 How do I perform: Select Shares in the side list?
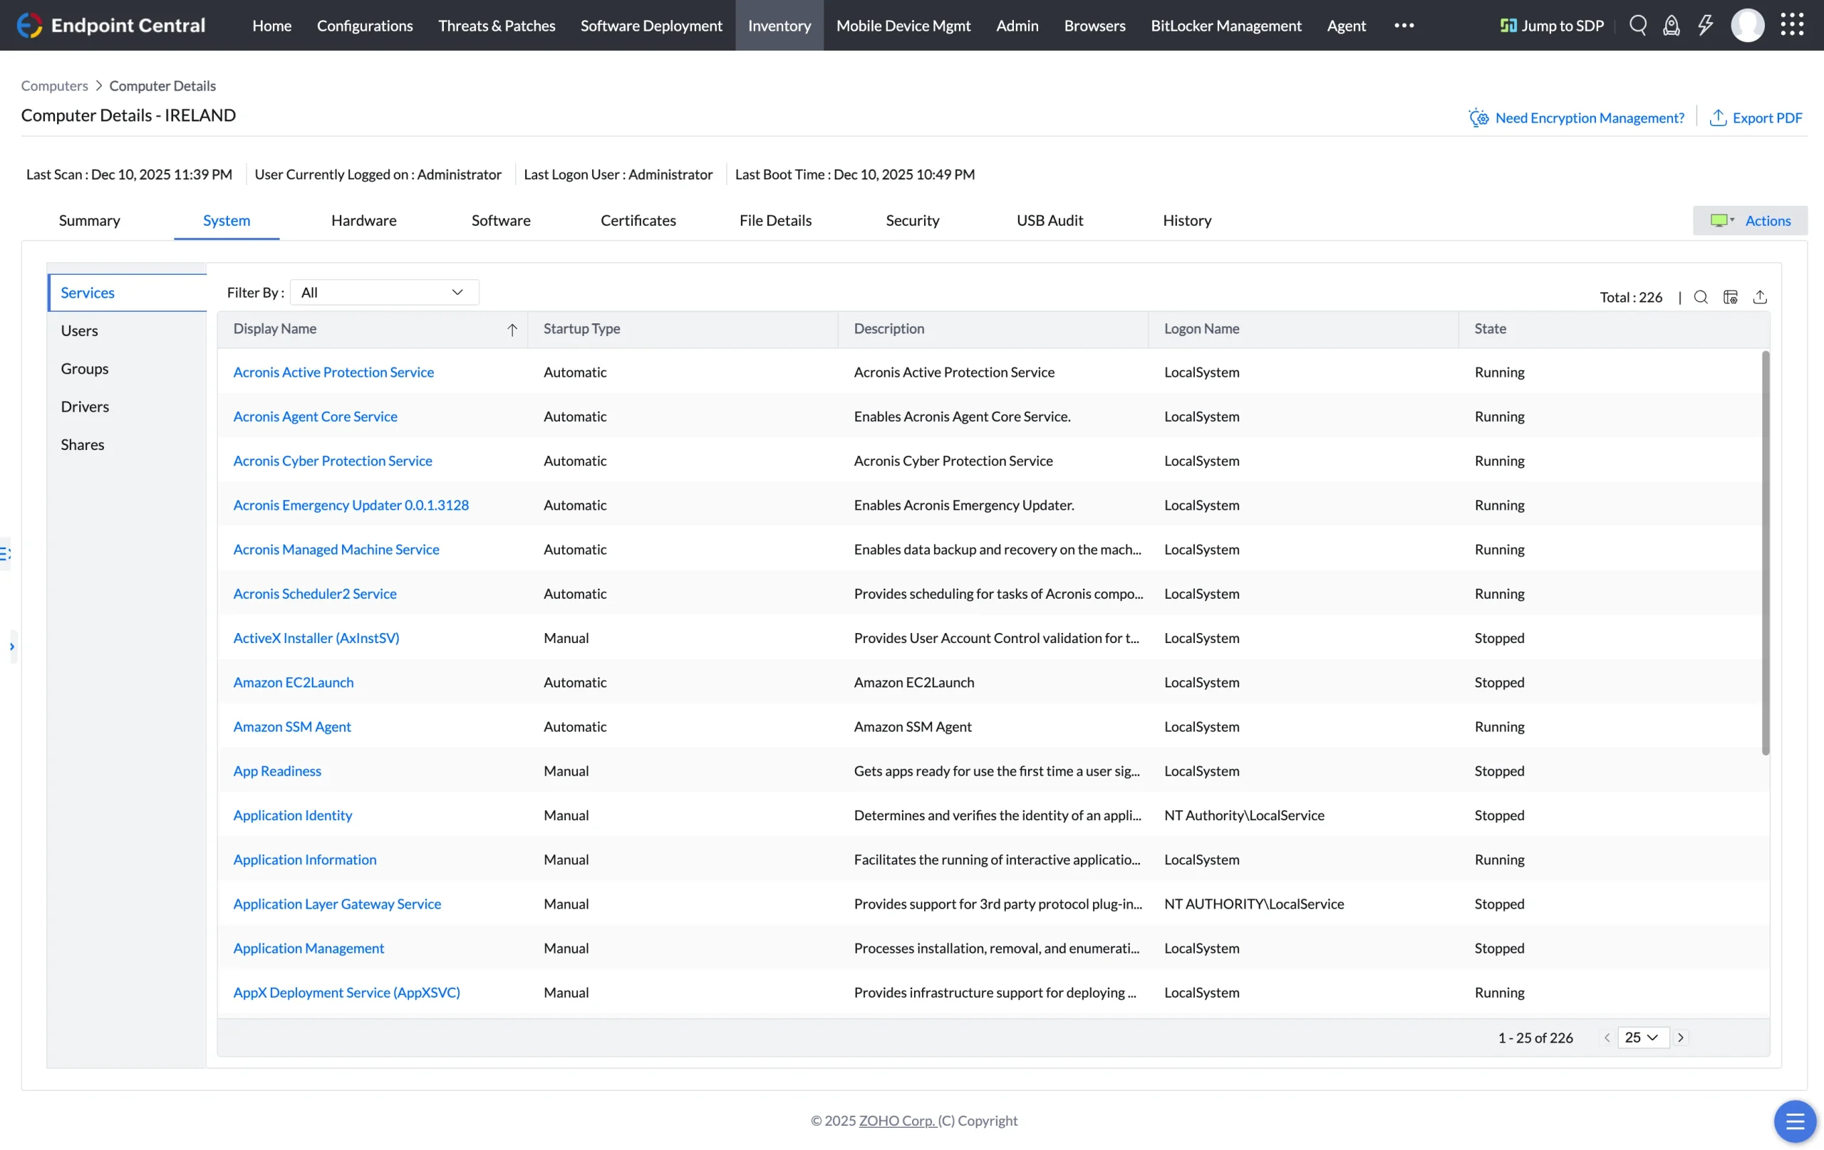point(127,444)
